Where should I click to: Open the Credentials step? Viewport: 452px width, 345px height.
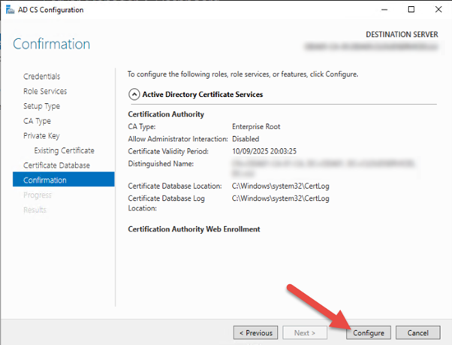42,77
